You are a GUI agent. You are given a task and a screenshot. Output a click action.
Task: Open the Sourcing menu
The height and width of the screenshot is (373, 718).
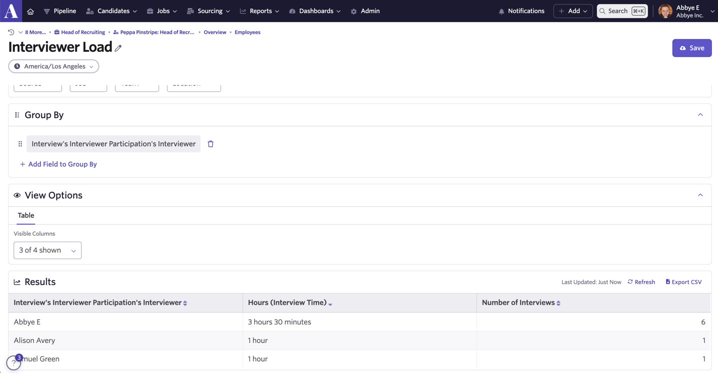coord(208,11)
